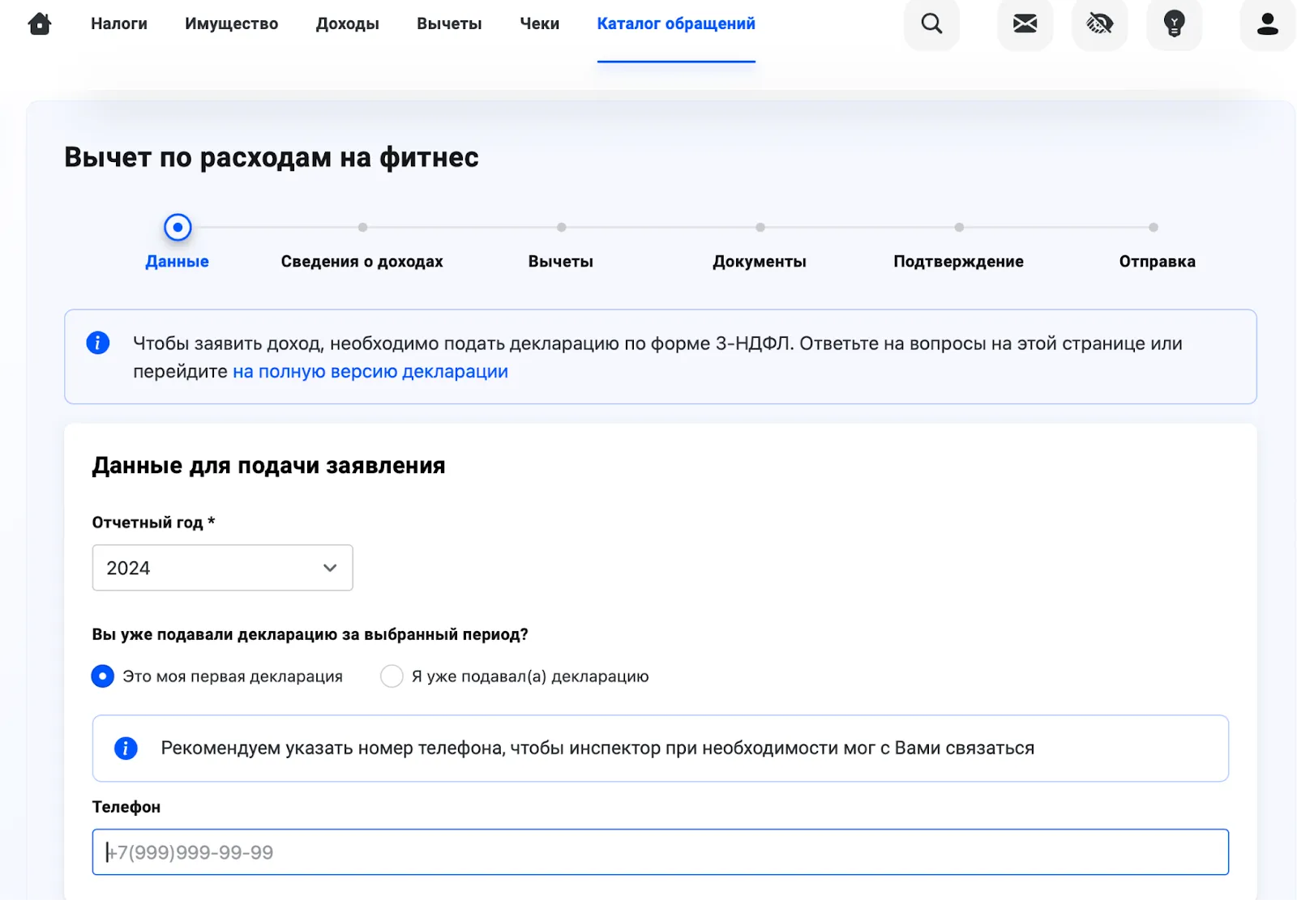Click the info icon in the phone recommendation banner
This screenshot has height=900, width=1297.
pos(126,748)
